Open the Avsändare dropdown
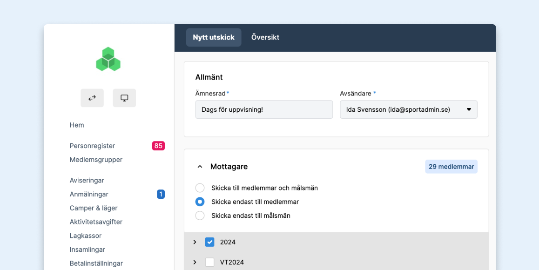Image resolution: width=539 pixels, height=270 pixels. (408, 109)
